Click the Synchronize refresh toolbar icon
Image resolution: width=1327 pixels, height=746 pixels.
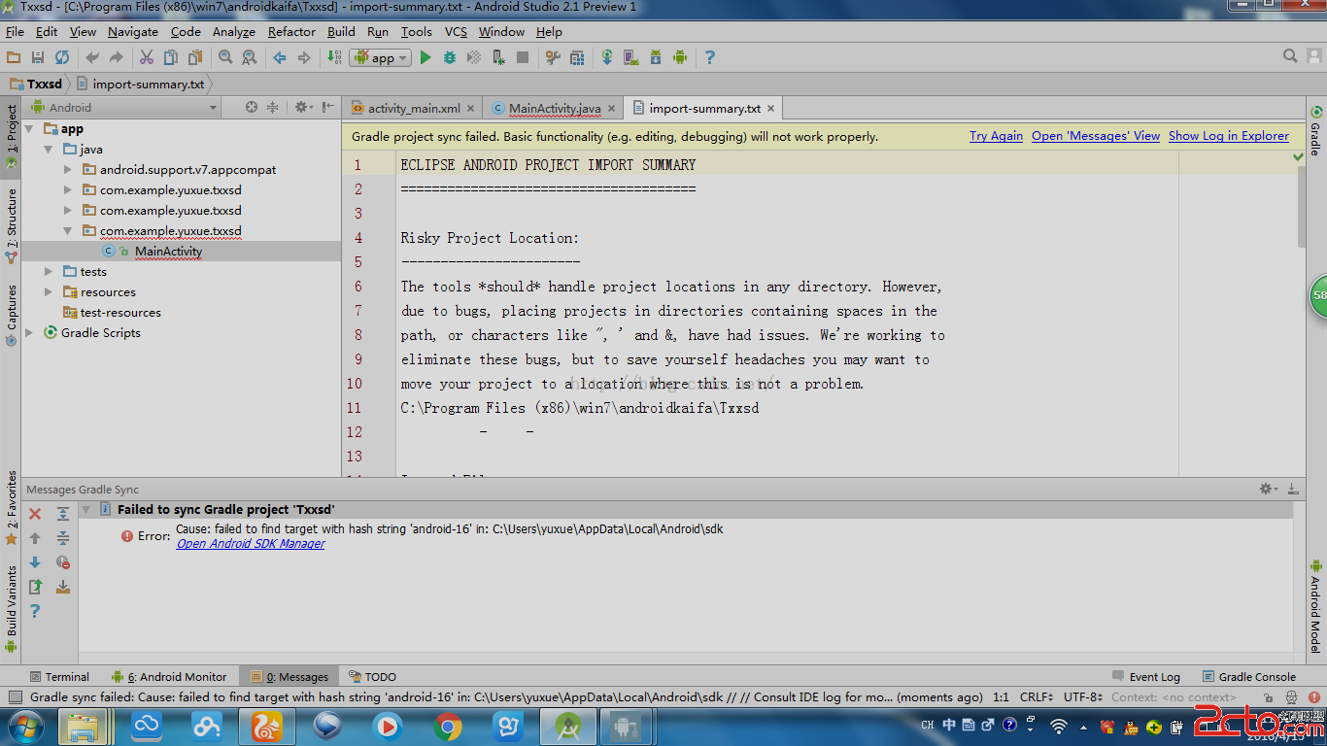[x=62, y=57]
